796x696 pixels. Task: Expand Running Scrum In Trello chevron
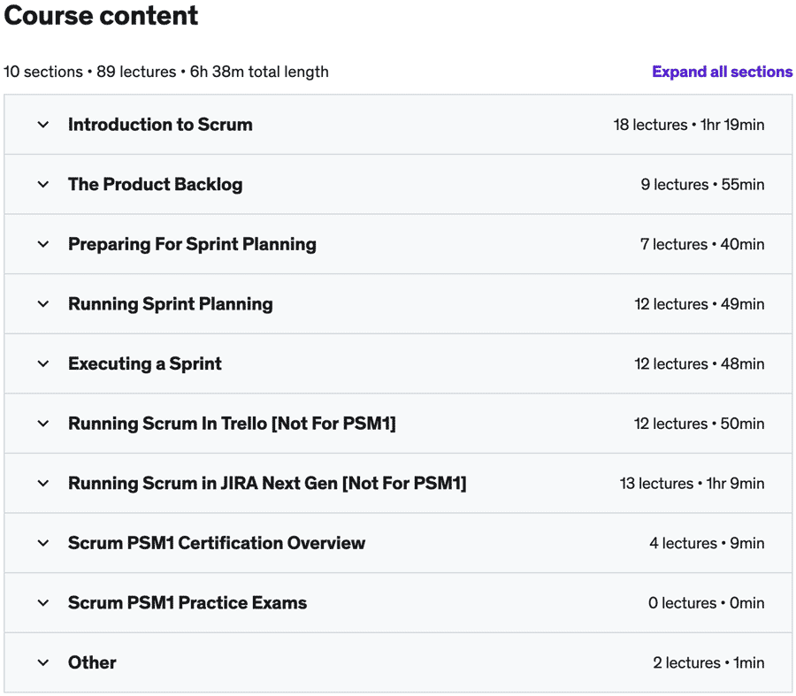[x=43, y=424]
